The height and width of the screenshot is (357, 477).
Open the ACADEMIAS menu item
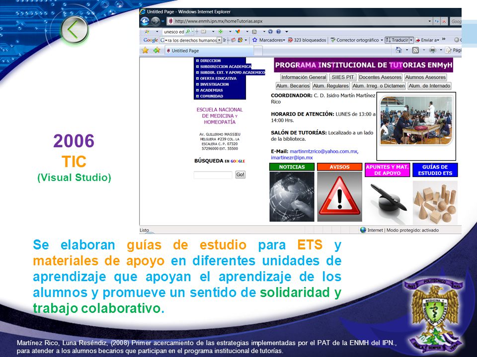(209, 90)
